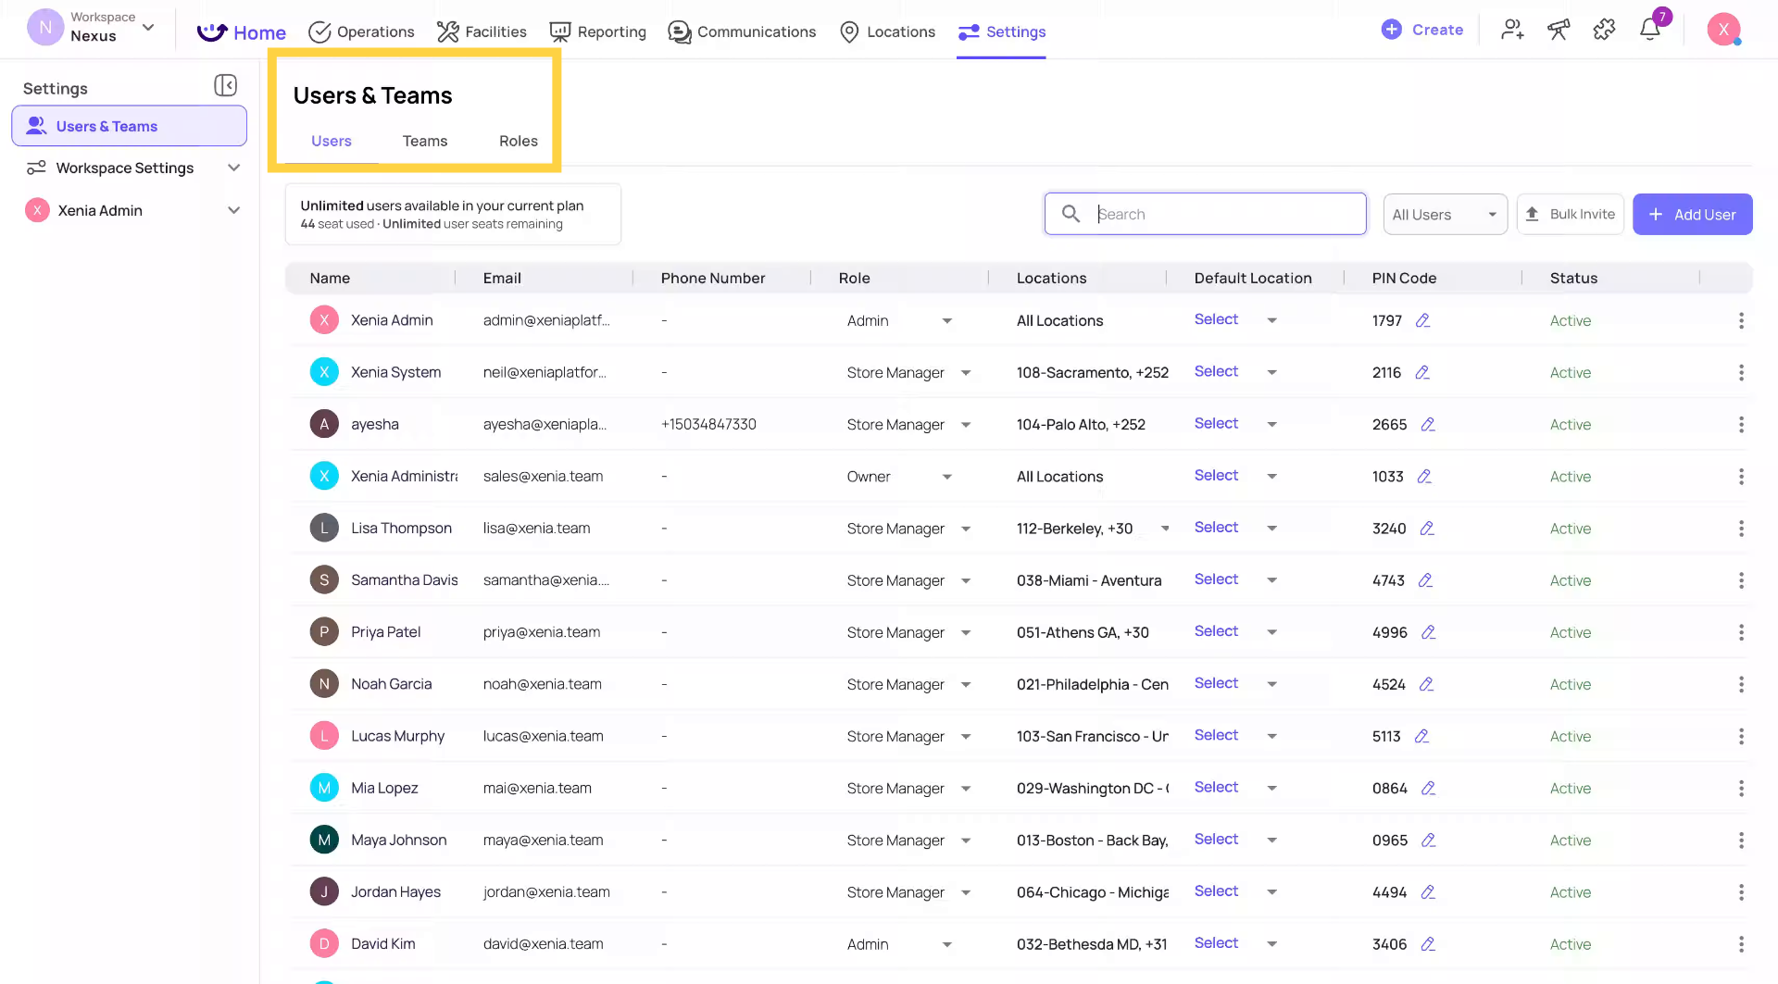Switch to the Roles tab
Image resolution: width=1778 pixels, height=984 pixels.
click(519, 141)
